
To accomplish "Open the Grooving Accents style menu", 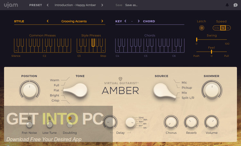I will tap(74, 21).
